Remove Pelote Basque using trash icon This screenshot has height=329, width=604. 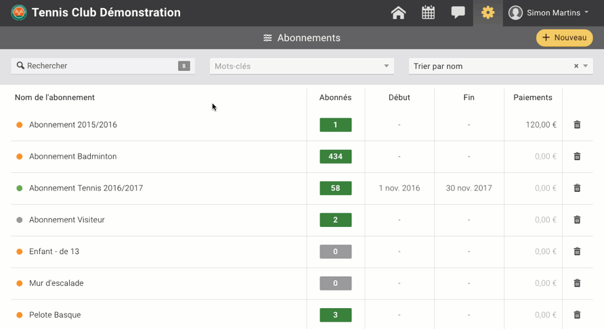(577, 315)
